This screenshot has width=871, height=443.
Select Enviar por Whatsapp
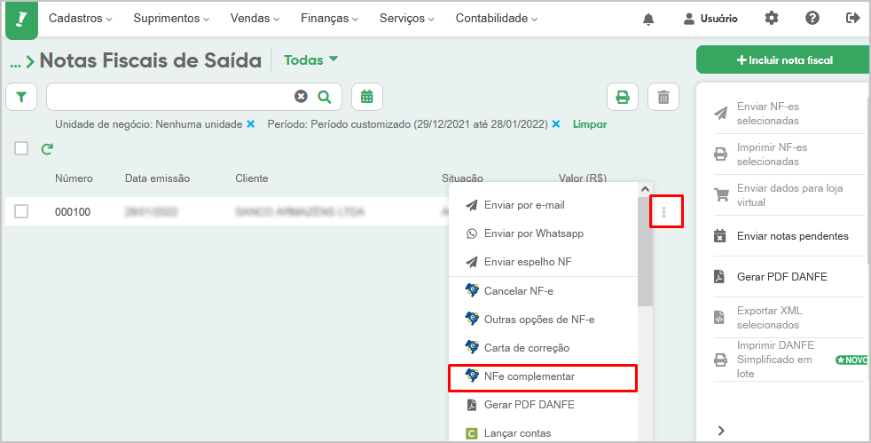click(543, 233)
